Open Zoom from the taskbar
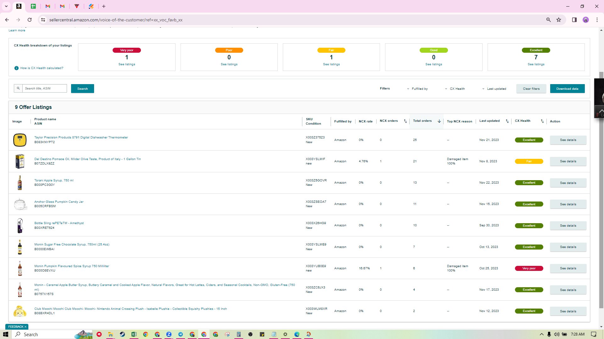Viewport: 604px width, 339px height. coord(169,334)
